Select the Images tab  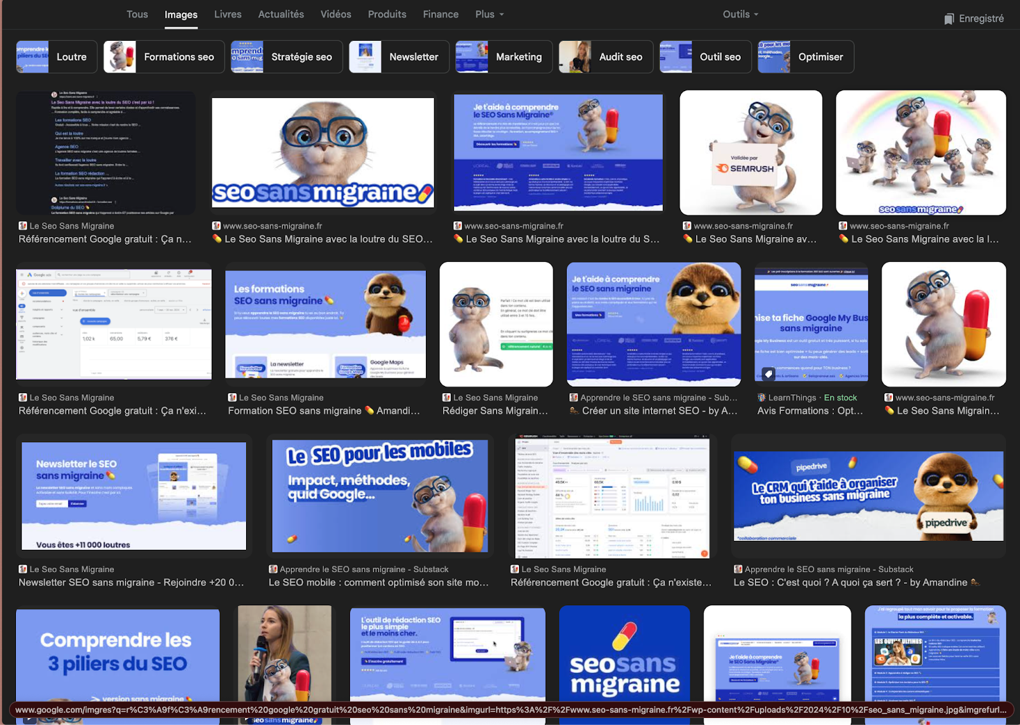point(181,14)
